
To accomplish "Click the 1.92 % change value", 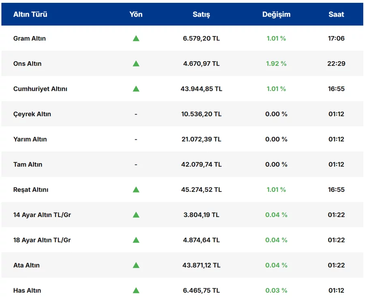I will 276,64.
